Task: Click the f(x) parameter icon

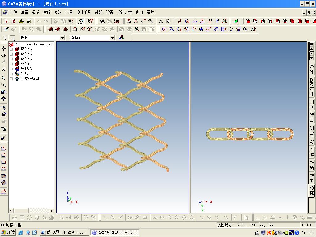Action: pyautogui.click(x=210, y=21)
